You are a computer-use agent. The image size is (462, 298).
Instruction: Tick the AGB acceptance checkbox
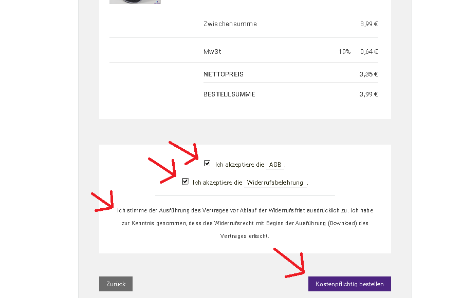click(207, 164)
